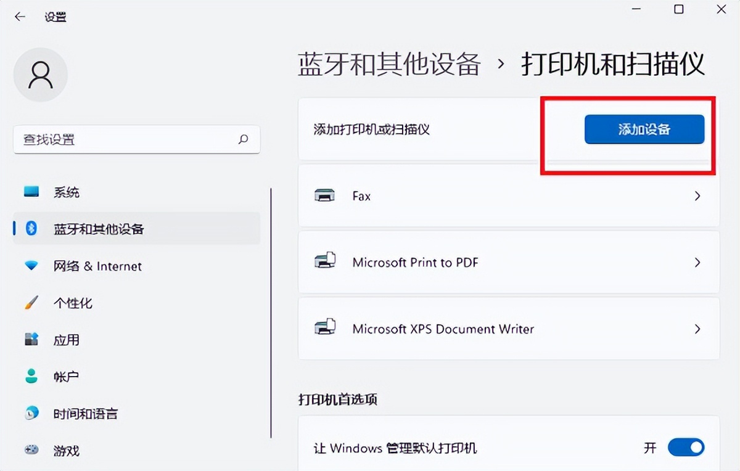Click 蓝牙和其他设备 in the breadcrumb

tap(388, 63)
